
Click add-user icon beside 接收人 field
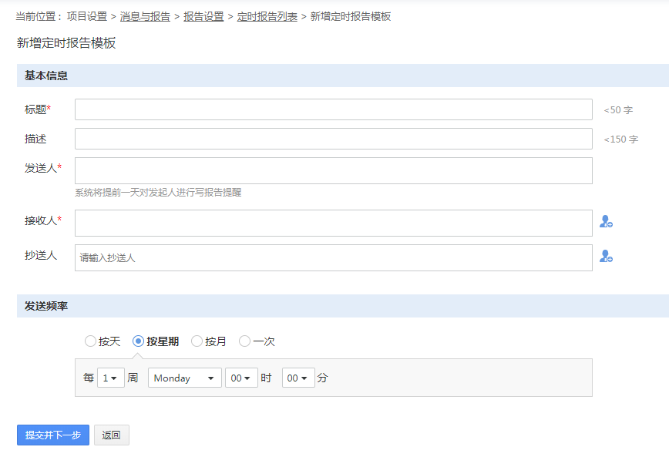[x=606, y=221]
